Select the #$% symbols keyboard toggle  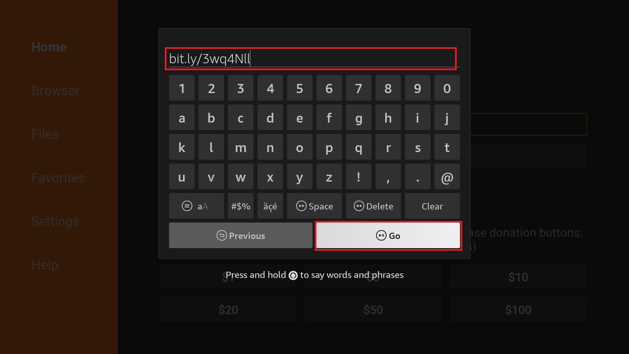click(x=241, y=206)
